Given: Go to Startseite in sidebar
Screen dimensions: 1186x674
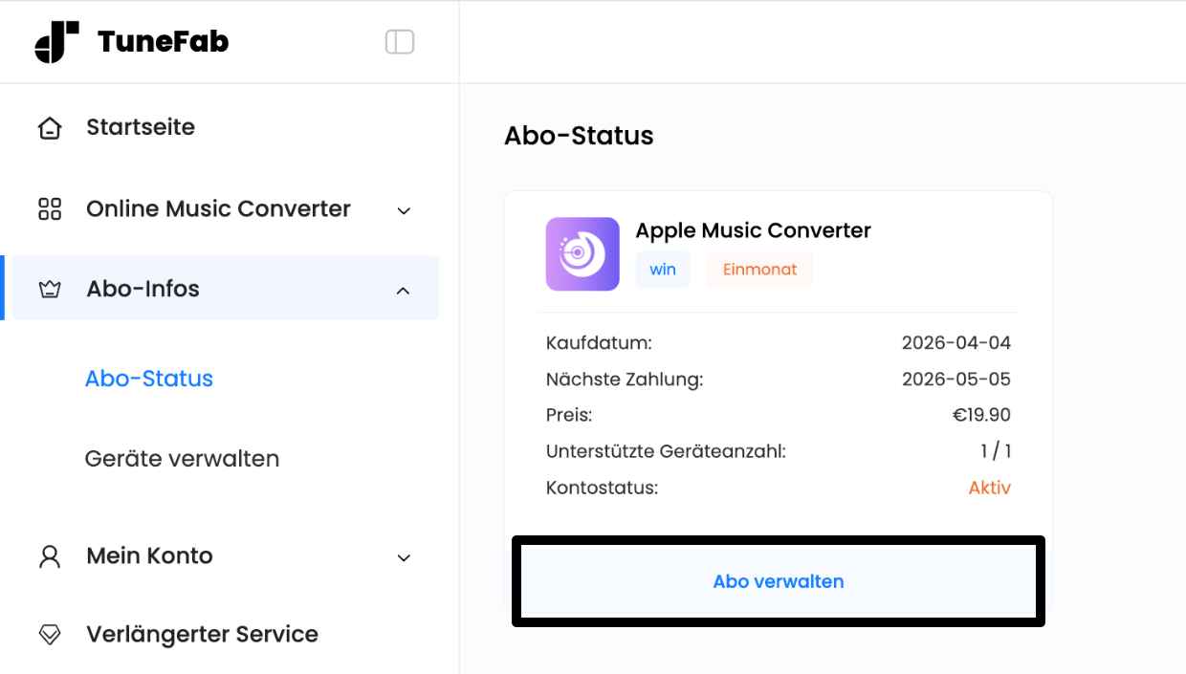Looking at the screenshot, I should click(x=141, y=127).
